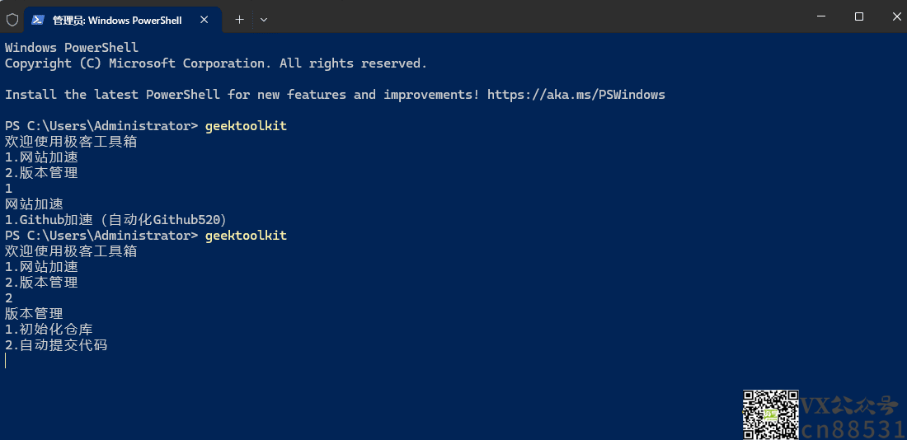Close the 管理员: Windows PowerShell tab
Screen dimensions: 907x440
(204, 20)
